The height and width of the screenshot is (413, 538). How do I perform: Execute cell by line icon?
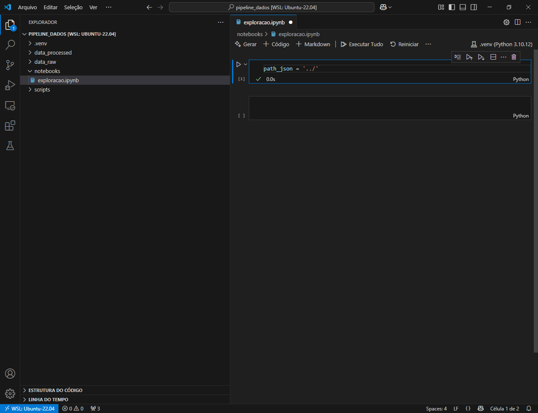[x=458, y=57]
